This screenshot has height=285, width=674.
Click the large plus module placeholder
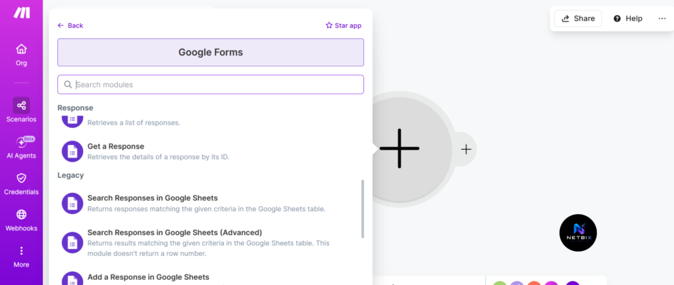point(400,148)
